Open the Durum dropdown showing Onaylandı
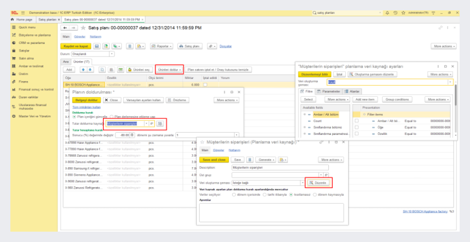The image size is (470, 242). [x=112, y=54]
